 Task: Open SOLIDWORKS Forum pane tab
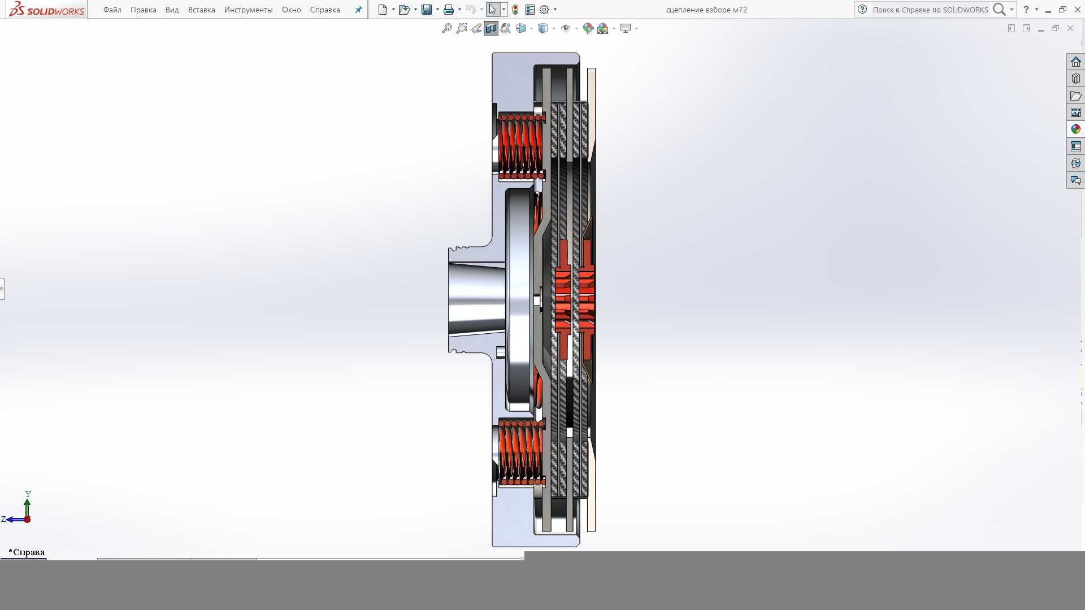1075,180
